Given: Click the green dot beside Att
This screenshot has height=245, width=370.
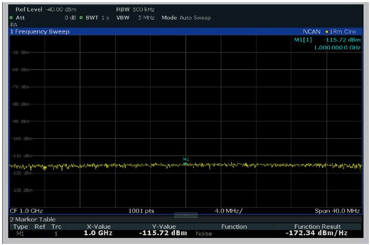Looking at the screenshot, I should coord(11,18).
